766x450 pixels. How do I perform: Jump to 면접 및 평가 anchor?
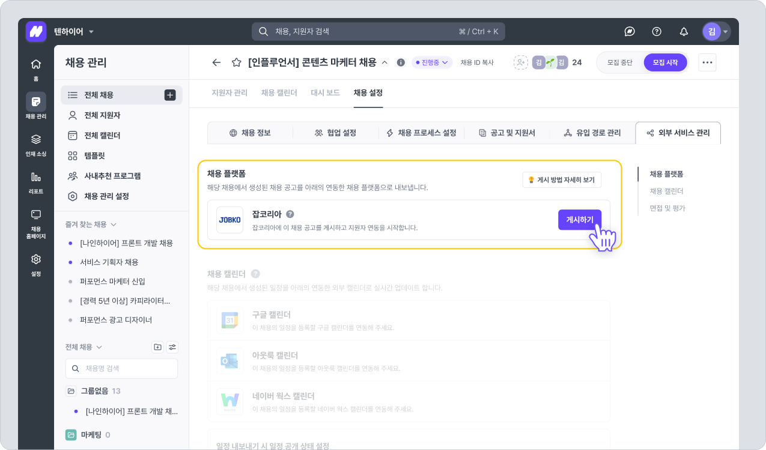667,208
